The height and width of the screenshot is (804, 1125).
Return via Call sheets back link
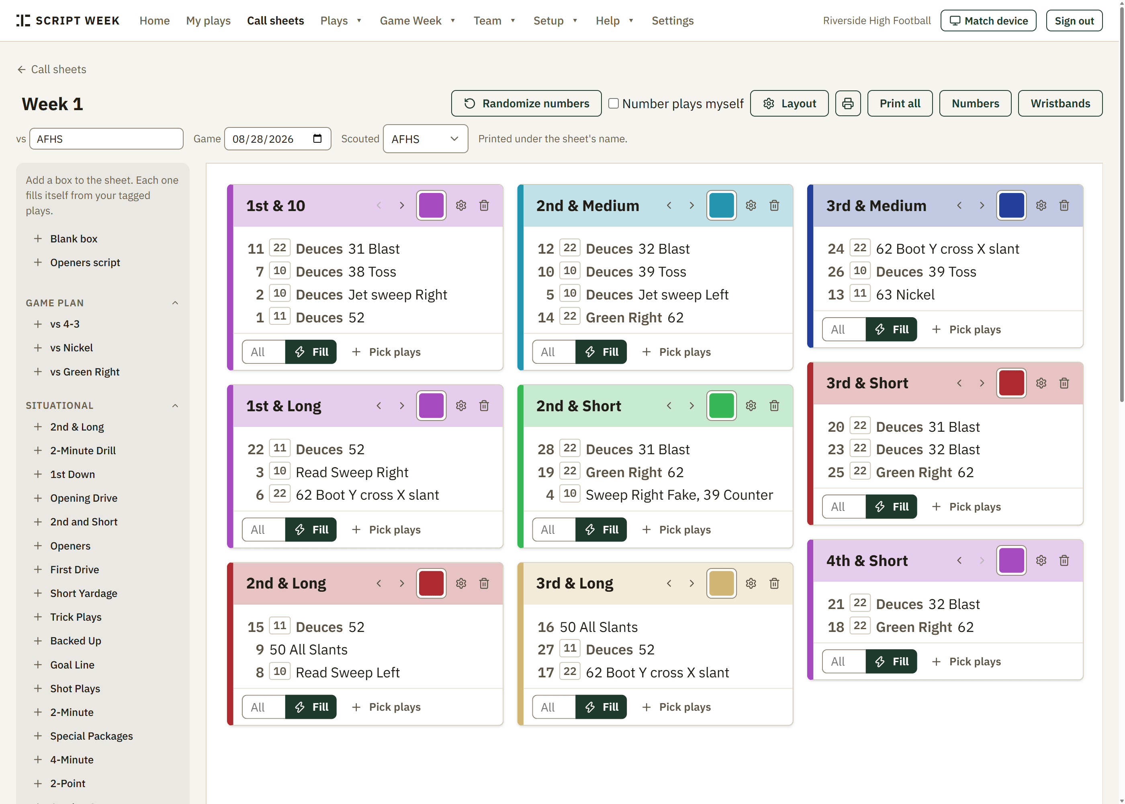pos(51,69)
